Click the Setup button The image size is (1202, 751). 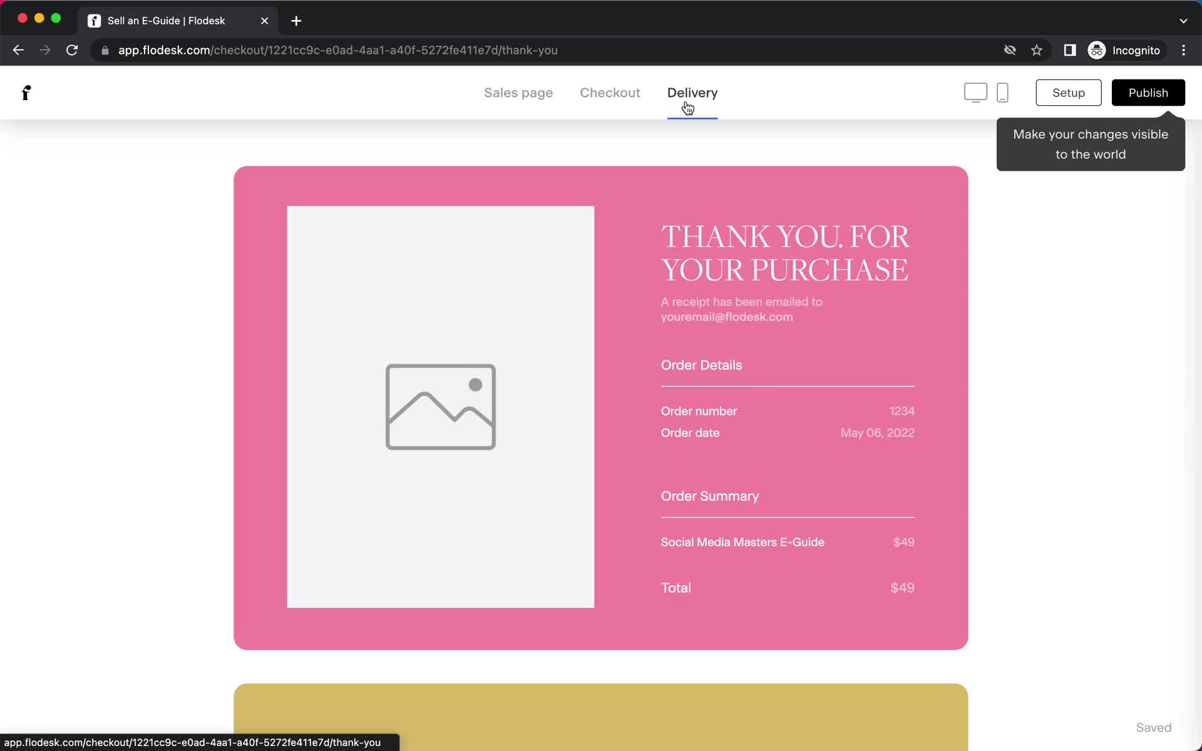[1069, 93]
